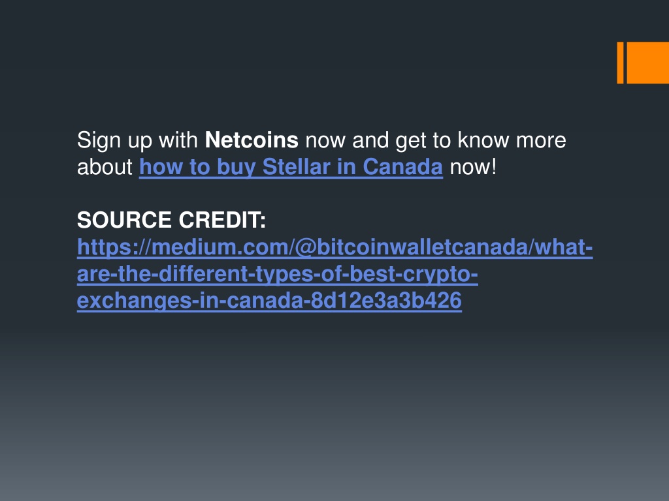669x501 pixels.
Task: Click the 8d12e3a3b426 ID in the URL
Action: 386,300
